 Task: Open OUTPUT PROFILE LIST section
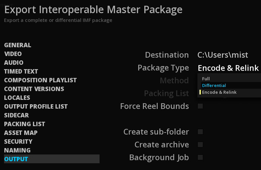point(36,107)
